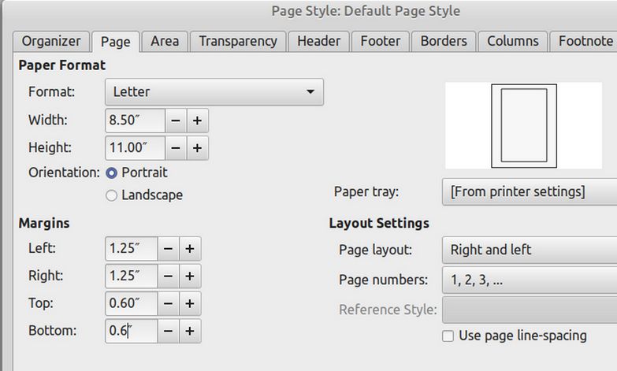Select the Landscape orientation radio button
Screen dimensions: 617x371
tap(111, 195)
